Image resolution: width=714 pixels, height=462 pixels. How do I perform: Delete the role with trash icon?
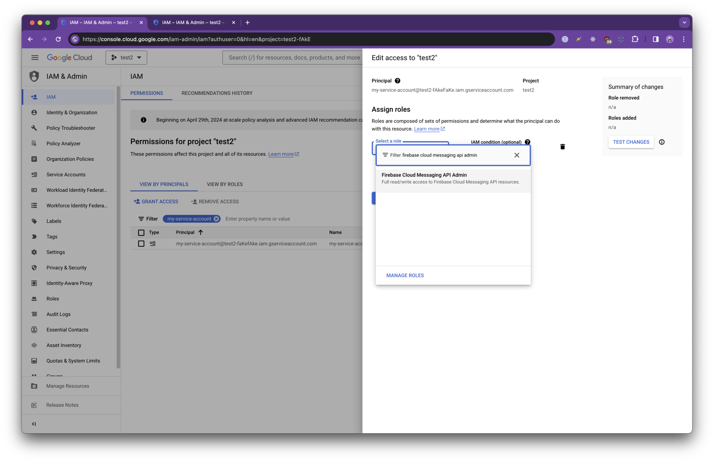point(562,147)
